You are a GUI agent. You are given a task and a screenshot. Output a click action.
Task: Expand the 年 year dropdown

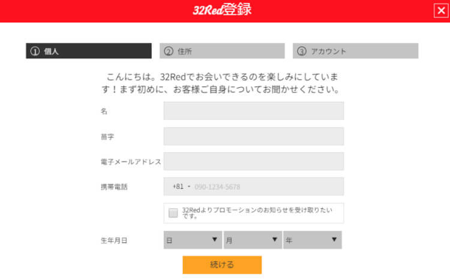pos(313,240)
